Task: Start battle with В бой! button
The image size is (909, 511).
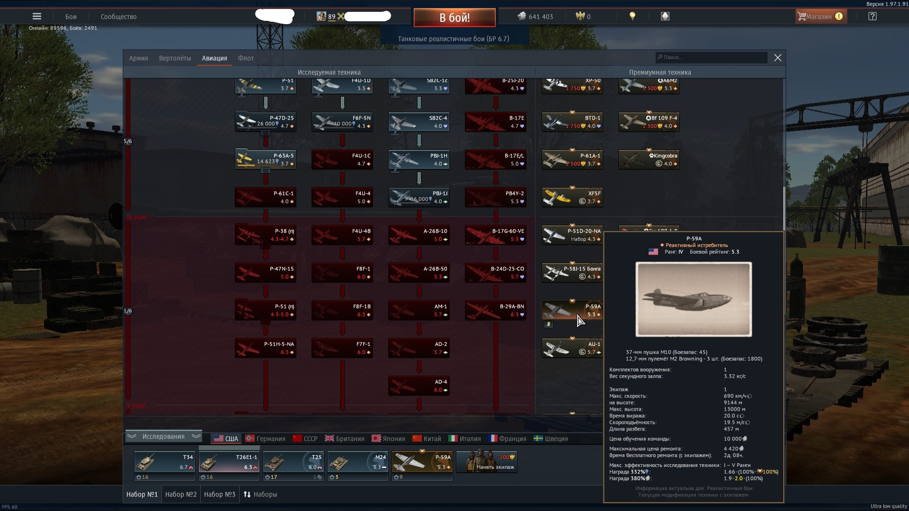Action: tap(454, 18)
